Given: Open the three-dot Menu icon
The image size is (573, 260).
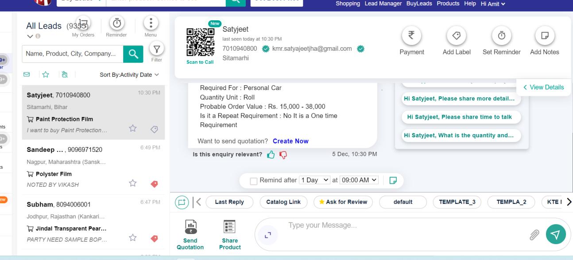Looking at the screenshot, I should [x=151, y=23].
